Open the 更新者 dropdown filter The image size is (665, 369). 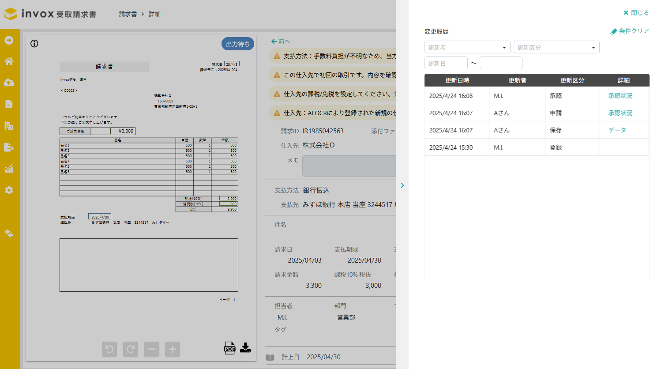pyautogui.click(x=467, y=47)
